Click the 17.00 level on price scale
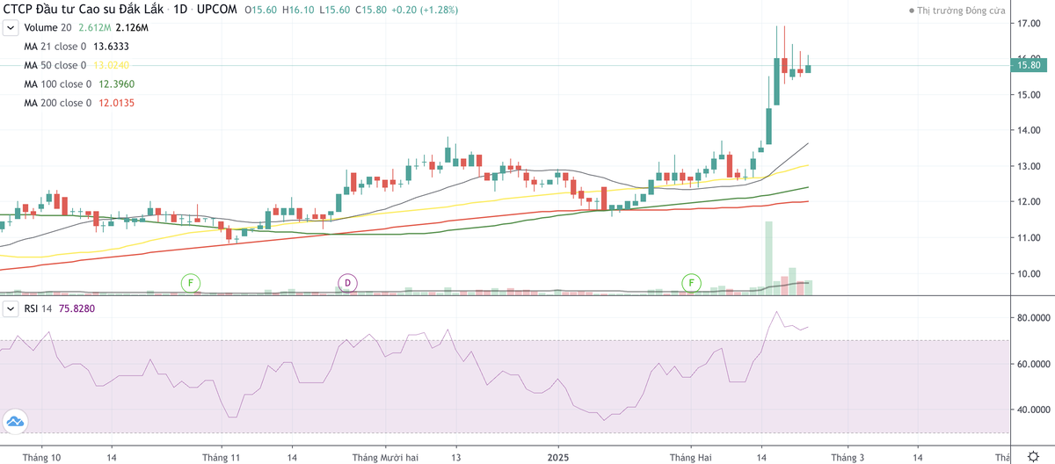1055x464 pixels. pos(1028,23)
